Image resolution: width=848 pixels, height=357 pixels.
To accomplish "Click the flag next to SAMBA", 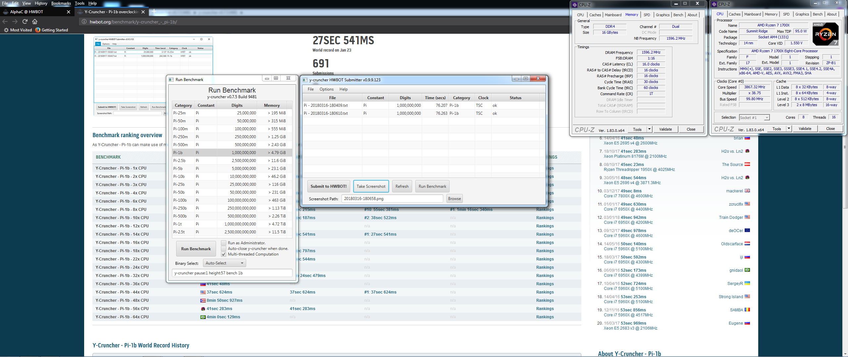I will [x=747, y=310].
